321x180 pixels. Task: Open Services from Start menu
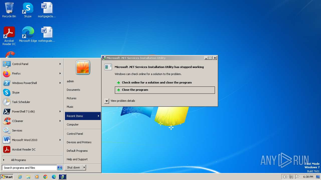(32, 130)
